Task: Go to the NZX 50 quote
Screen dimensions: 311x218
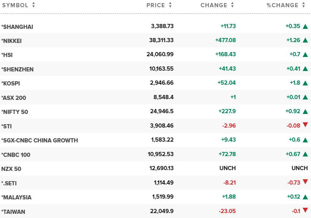Action: tap(11, 169)
